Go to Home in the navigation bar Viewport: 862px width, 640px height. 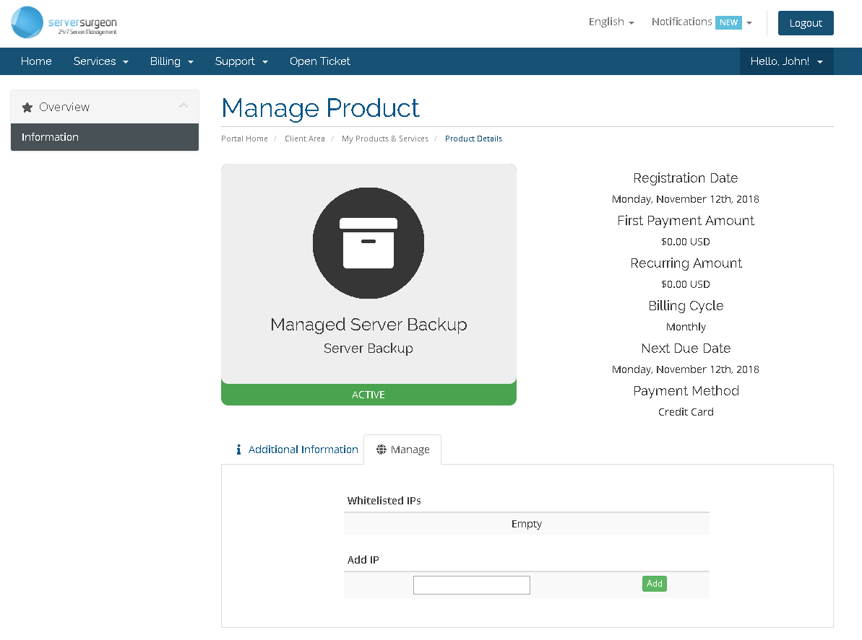tap(36, 61)
